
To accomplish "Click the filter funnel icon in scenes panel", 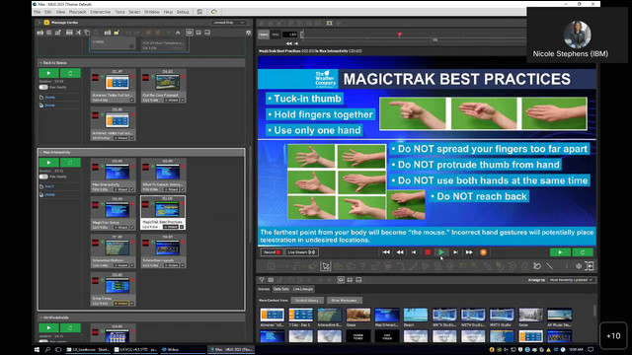I will [x=262, y=280].
